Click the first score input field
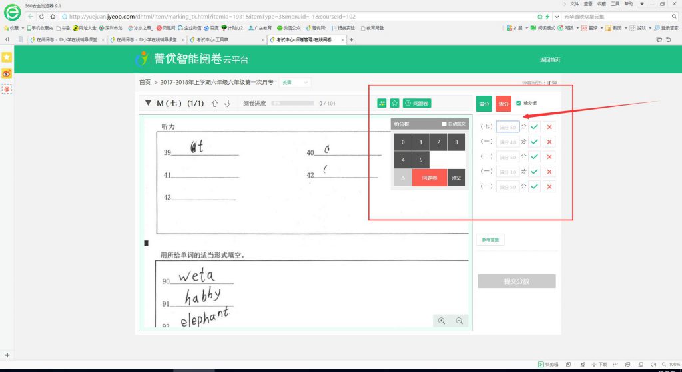682x372 pixels. tap(508, 126)
